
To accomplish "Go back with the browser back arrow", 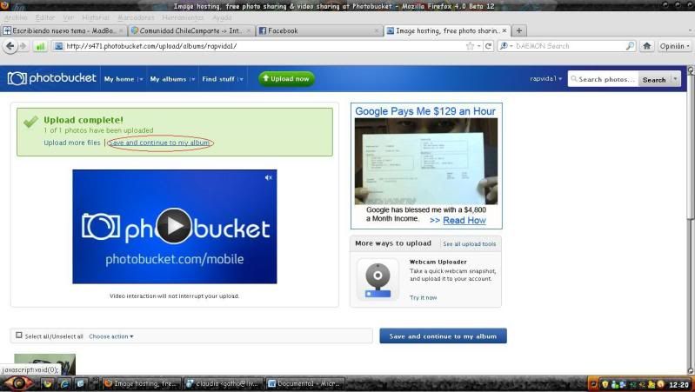I will point(10,46).
